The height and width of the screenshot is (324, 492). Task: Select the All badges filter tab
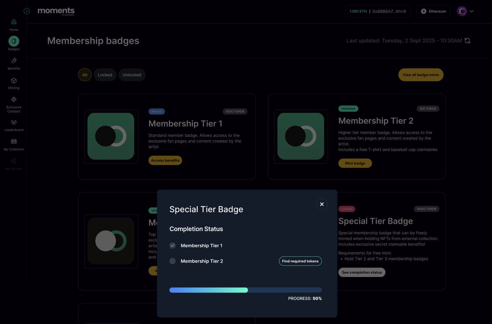coord(84,75)
